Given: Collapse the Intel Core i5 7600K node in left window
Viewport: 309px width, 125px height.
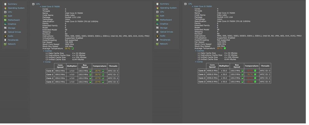Looking at the screenshot, I should (x=40, y=6).
